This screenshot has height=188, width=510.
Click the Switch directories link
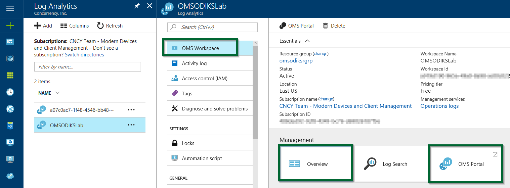(84, 55)
